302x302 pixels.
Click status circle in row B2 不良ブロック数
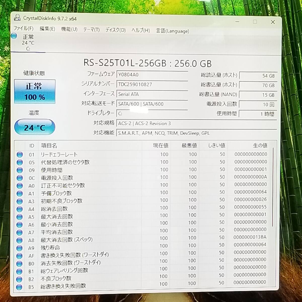tap(19, 279)
